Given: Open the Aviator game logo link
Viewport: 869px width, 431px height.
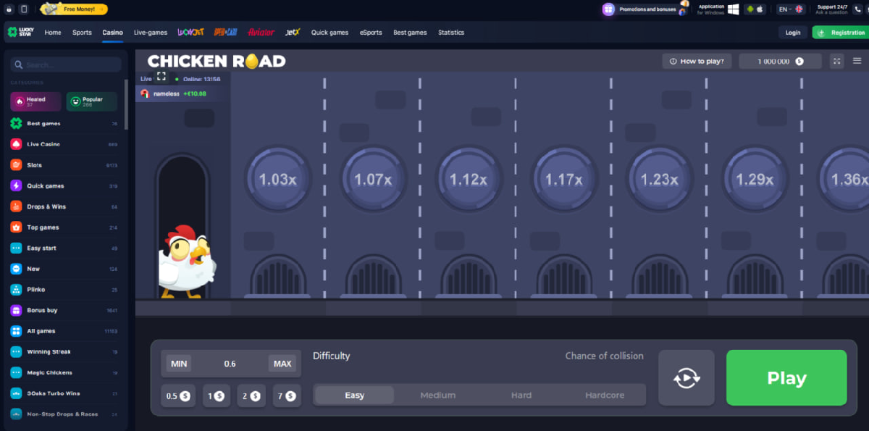Looking at the screenshot, I should click(x=261, y=33).
